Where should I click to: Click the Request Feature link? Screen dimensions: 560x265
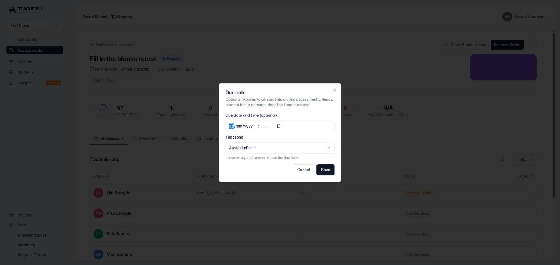[x=32, y=255]
